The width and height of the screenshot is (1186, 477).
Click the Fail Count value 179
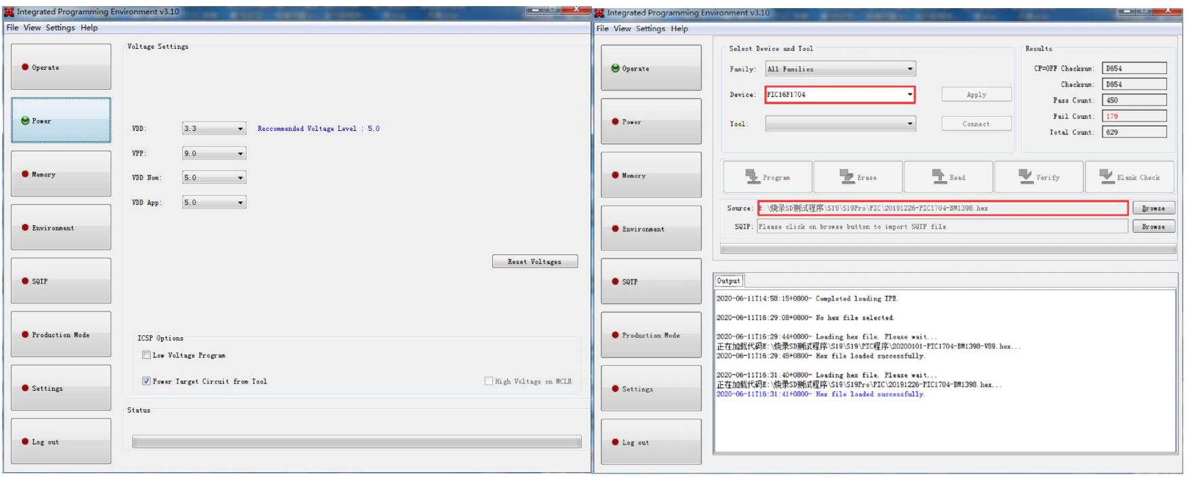point(1134,116)
